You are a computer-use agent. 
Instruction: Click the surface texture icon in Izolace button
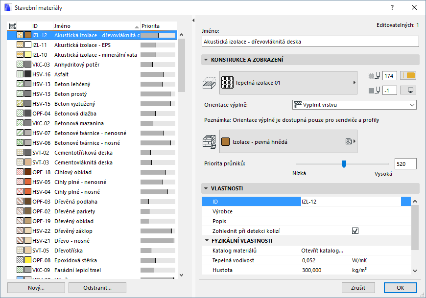348,141
